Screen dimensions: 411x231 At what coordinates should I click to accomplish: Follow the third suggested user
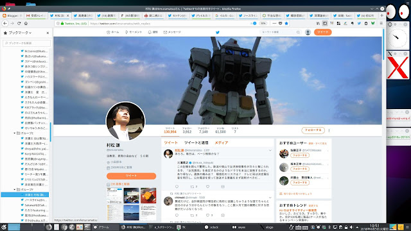coord(300,182)
